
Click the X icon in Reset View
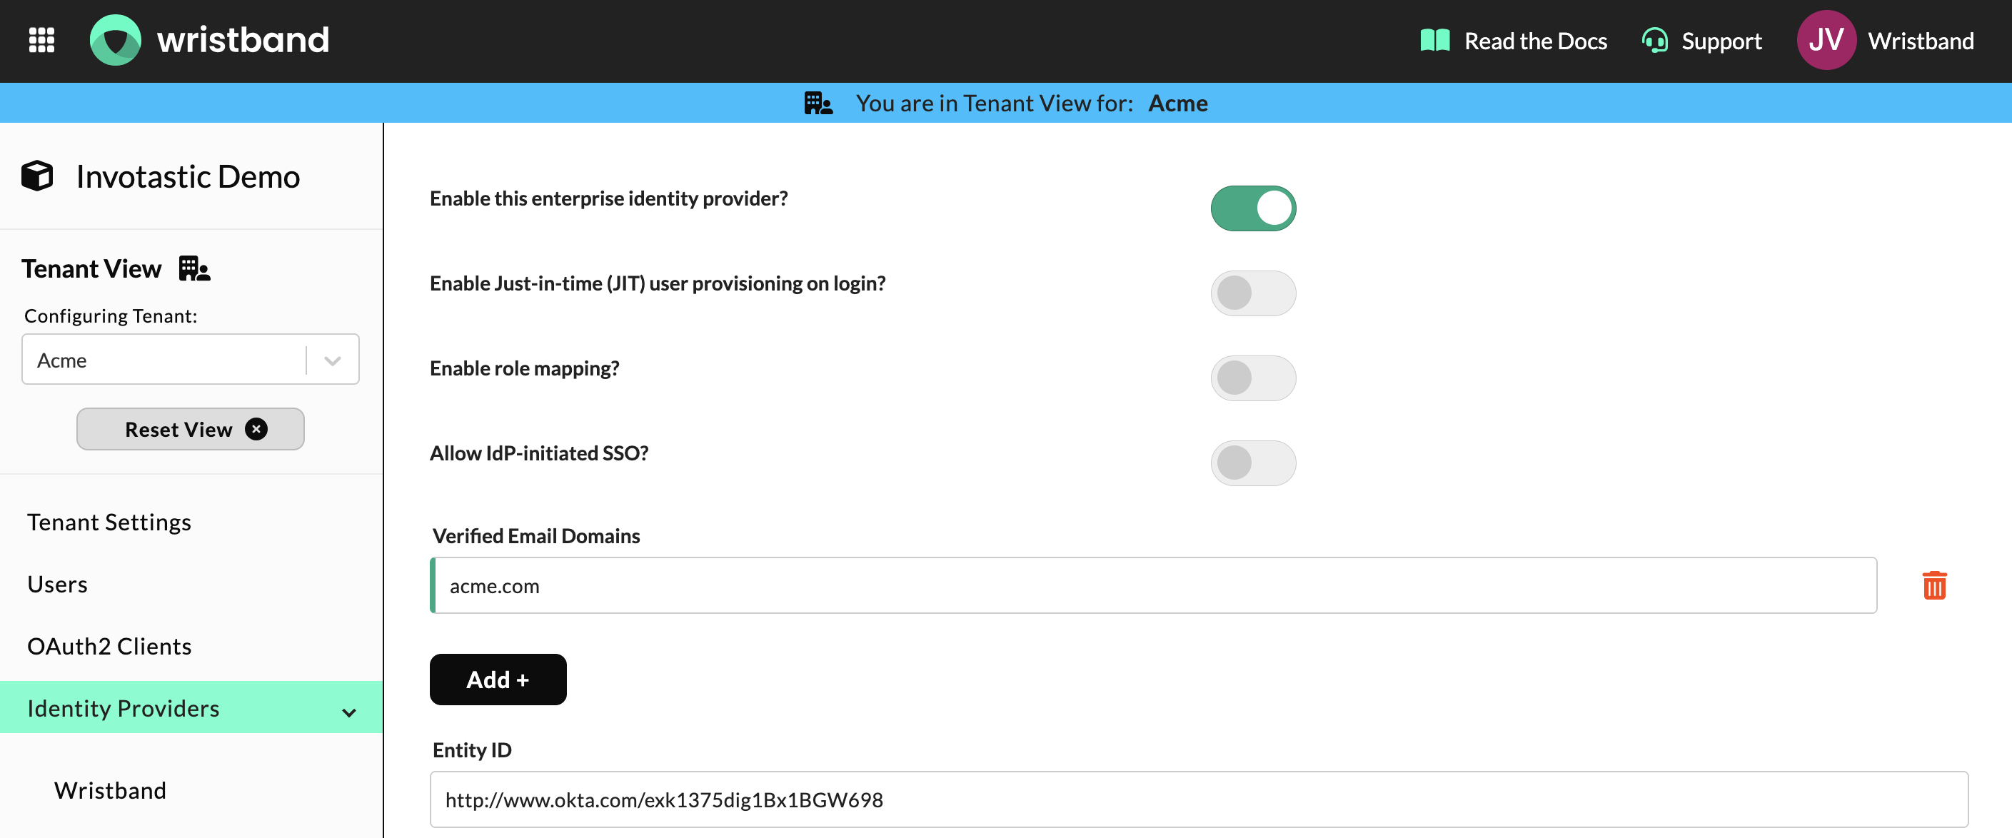point(256,429)
